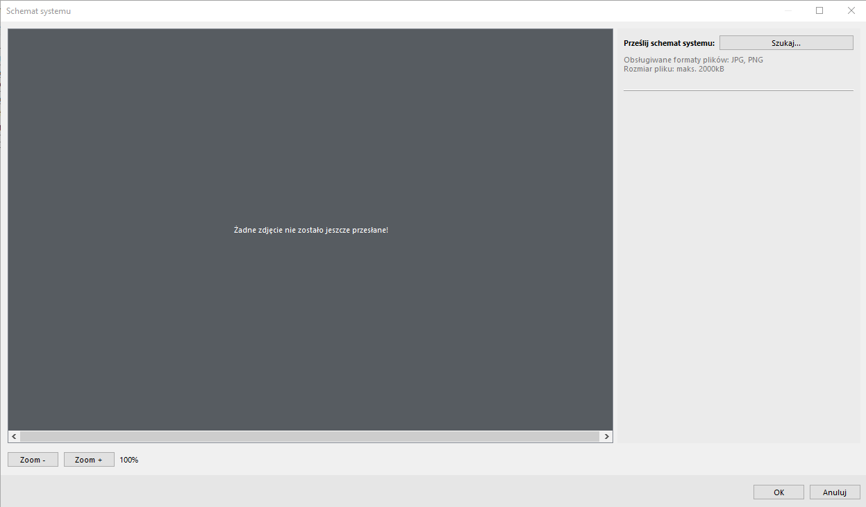Click the 'Obsługiwane formaty plików' text
The height and width of the screenshot is (507, 866).
[693, 60]
